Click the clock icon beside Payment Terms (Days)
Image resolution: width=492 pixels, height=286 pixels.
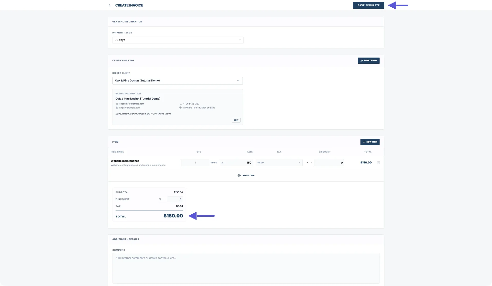180,108
